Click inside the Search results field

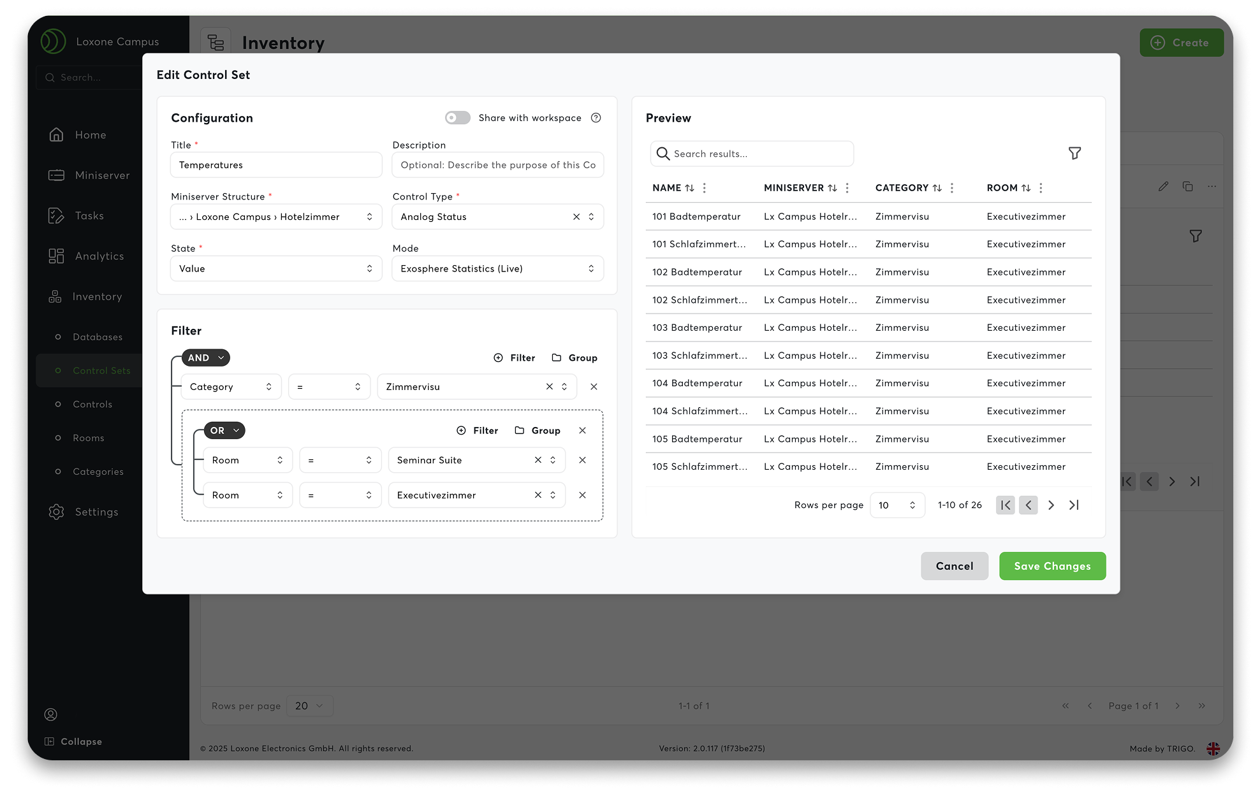[752, 154]
